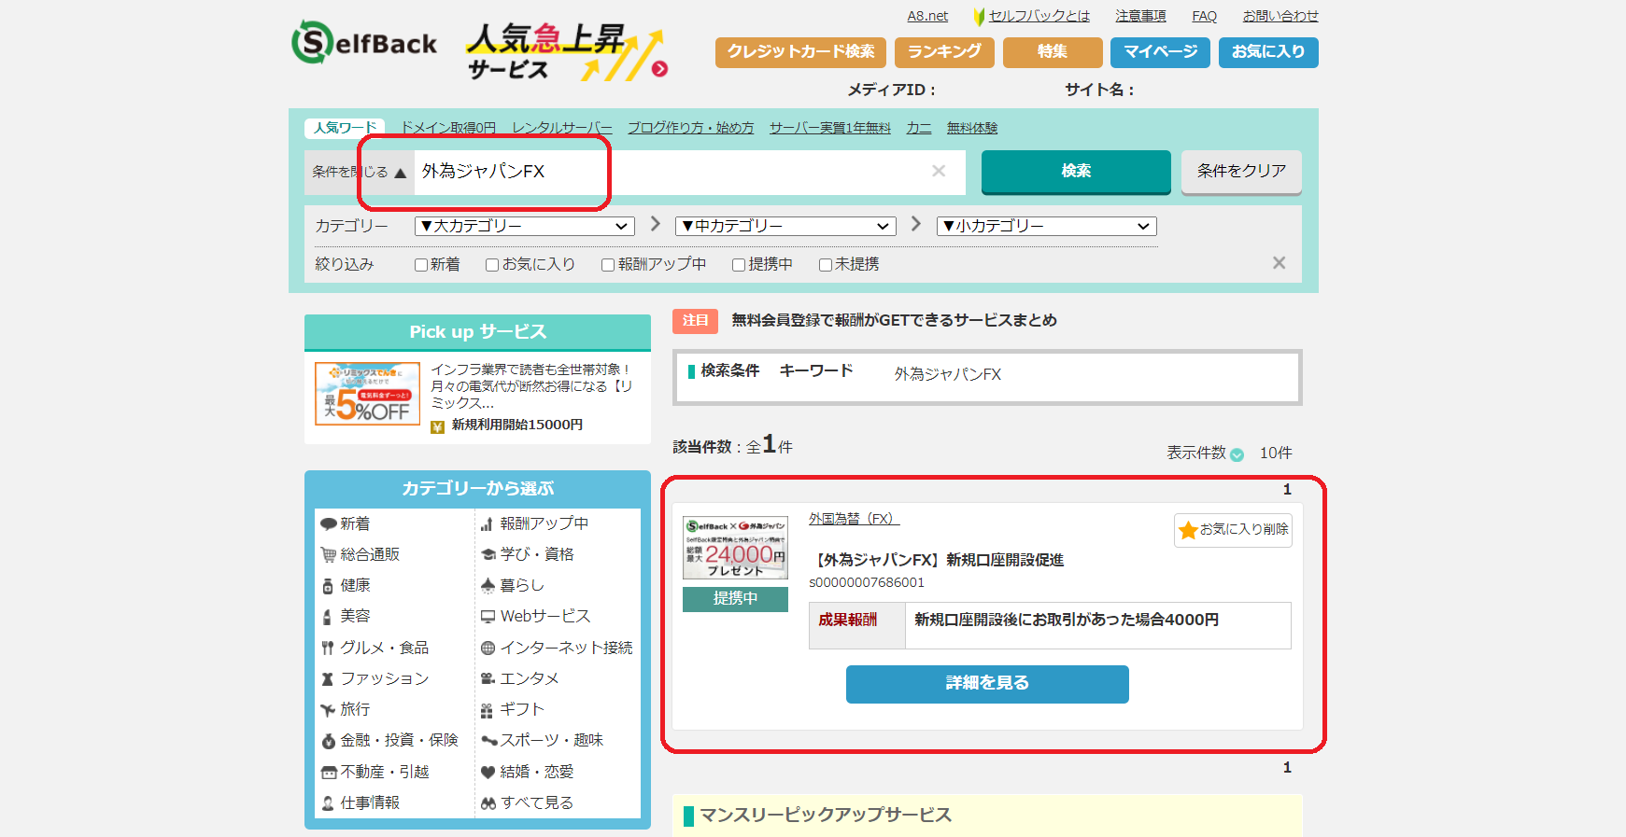
Task: Click the 報酬アップ中 chart icon
Action: 488,524
